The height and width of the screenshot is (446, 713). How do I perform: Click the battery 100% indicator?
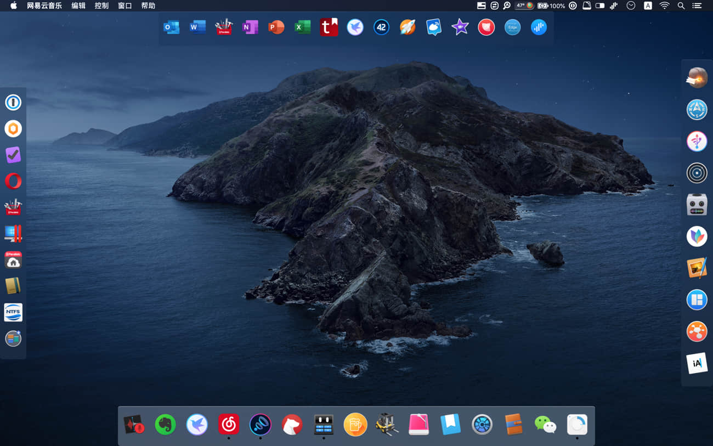tap(551, 5)
